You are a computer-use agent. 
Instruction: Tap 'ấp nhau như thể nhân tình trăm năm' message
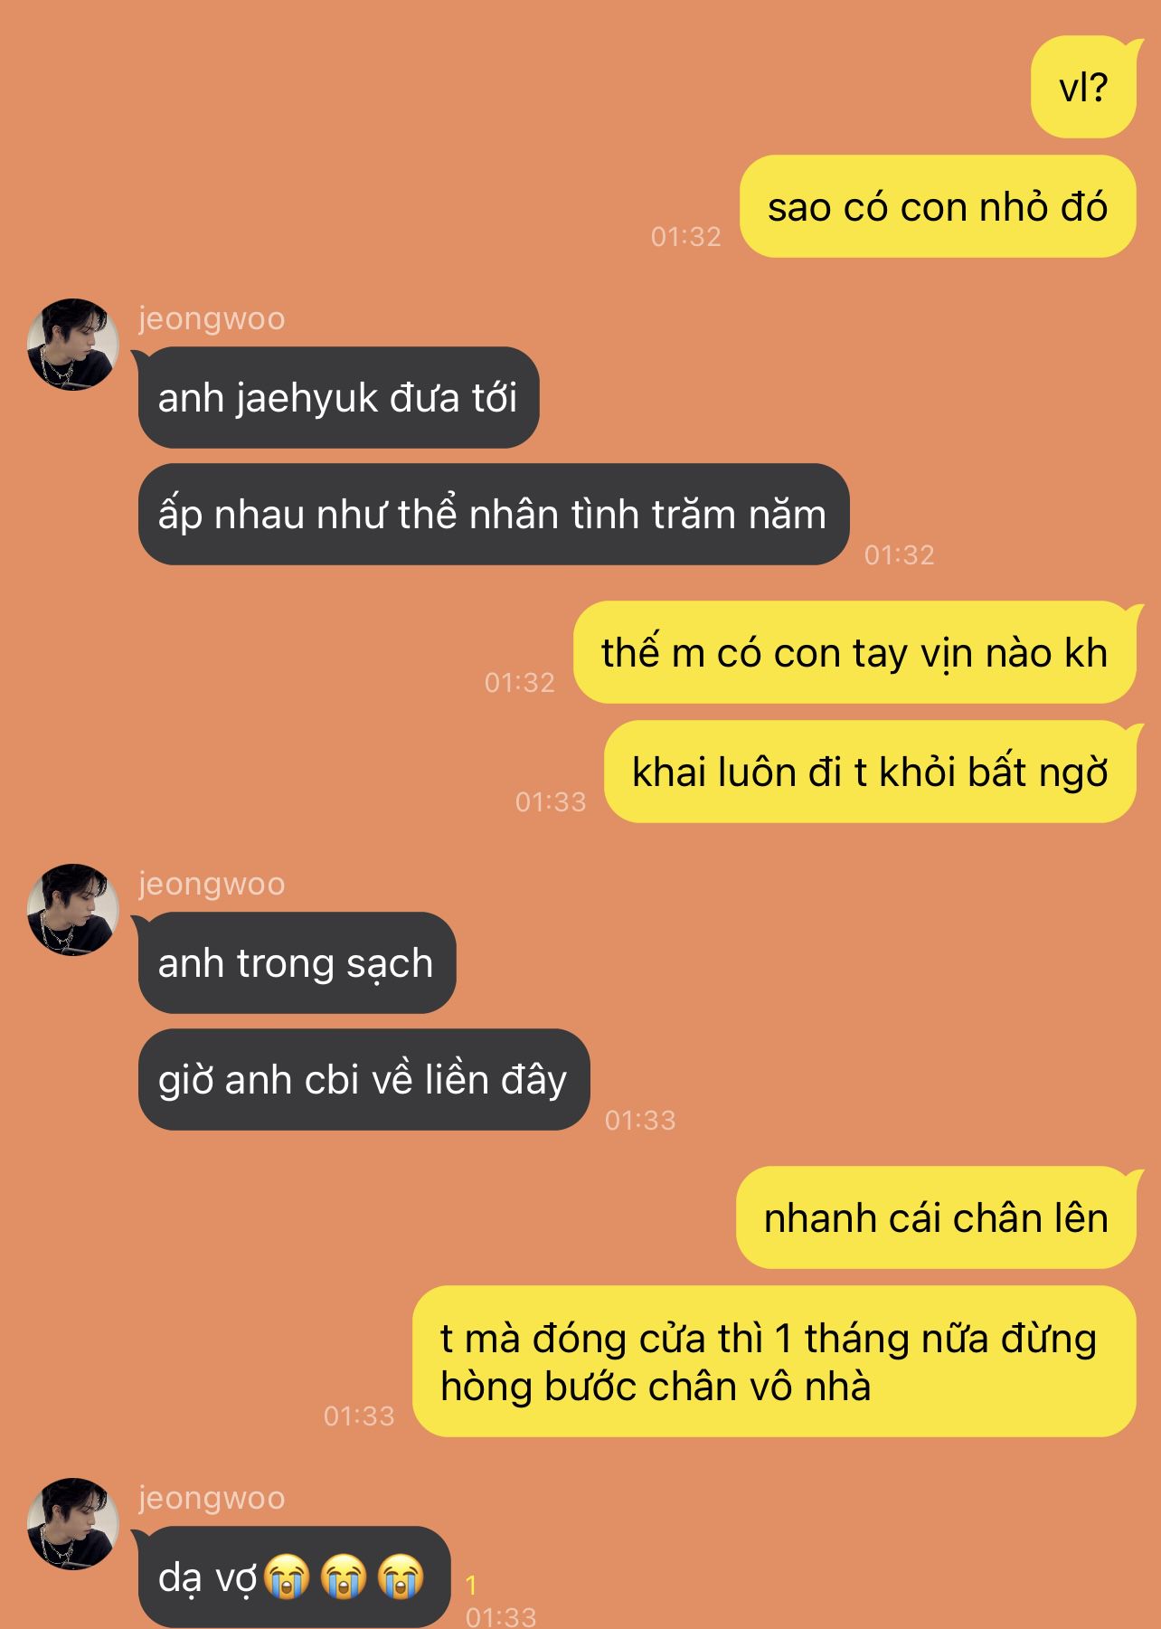click(493, 515)
